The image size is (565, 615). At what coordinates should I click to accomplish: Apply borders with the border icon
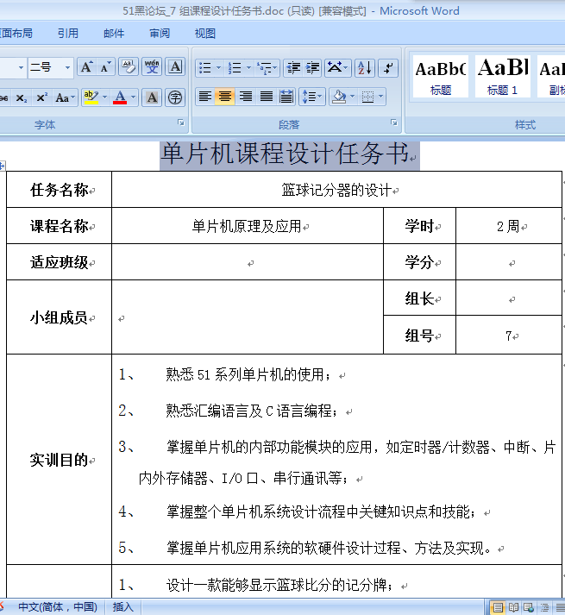tap(367, 97)
